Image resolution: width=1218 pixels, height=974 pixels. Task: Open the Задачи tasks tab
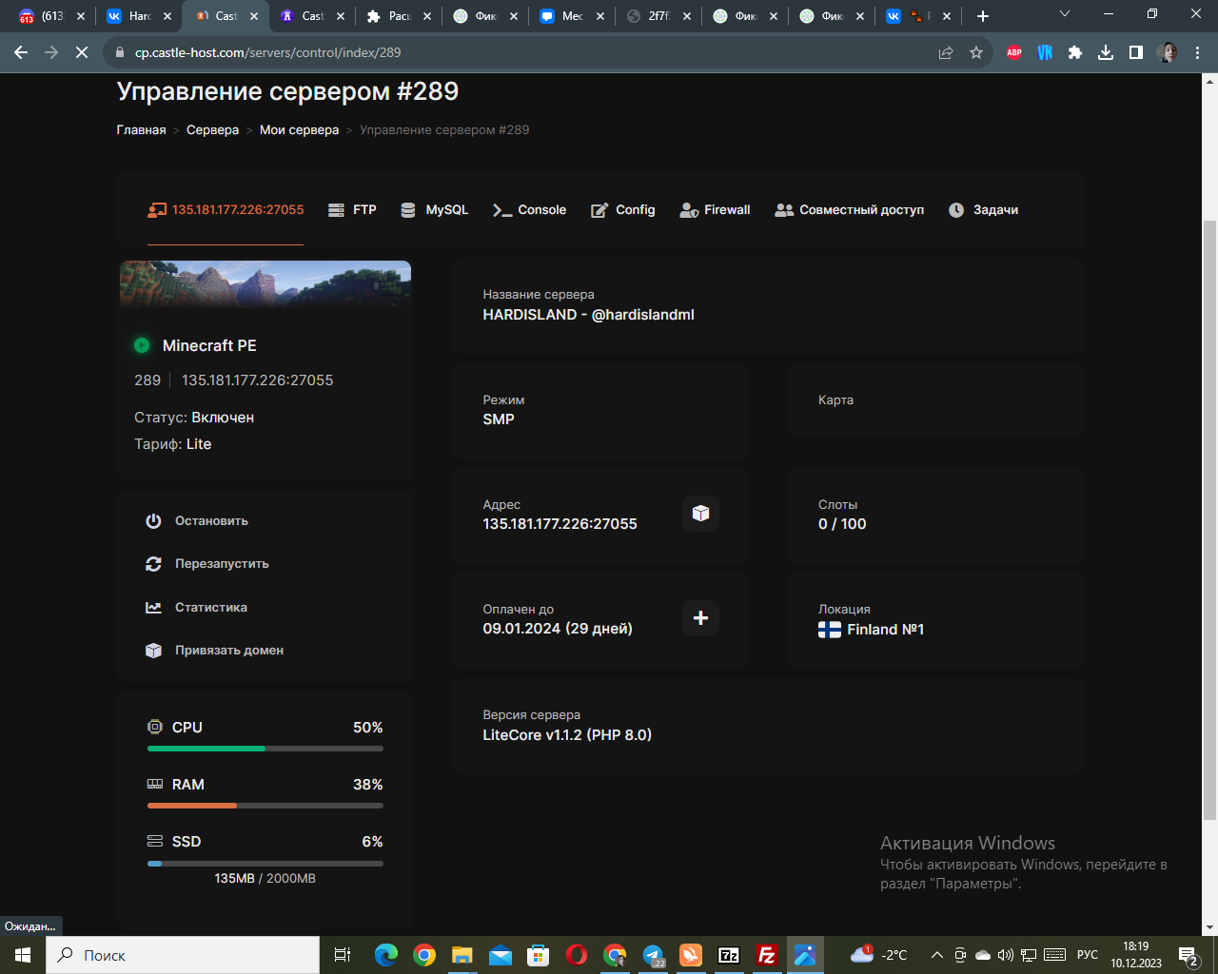coord(983,210)
